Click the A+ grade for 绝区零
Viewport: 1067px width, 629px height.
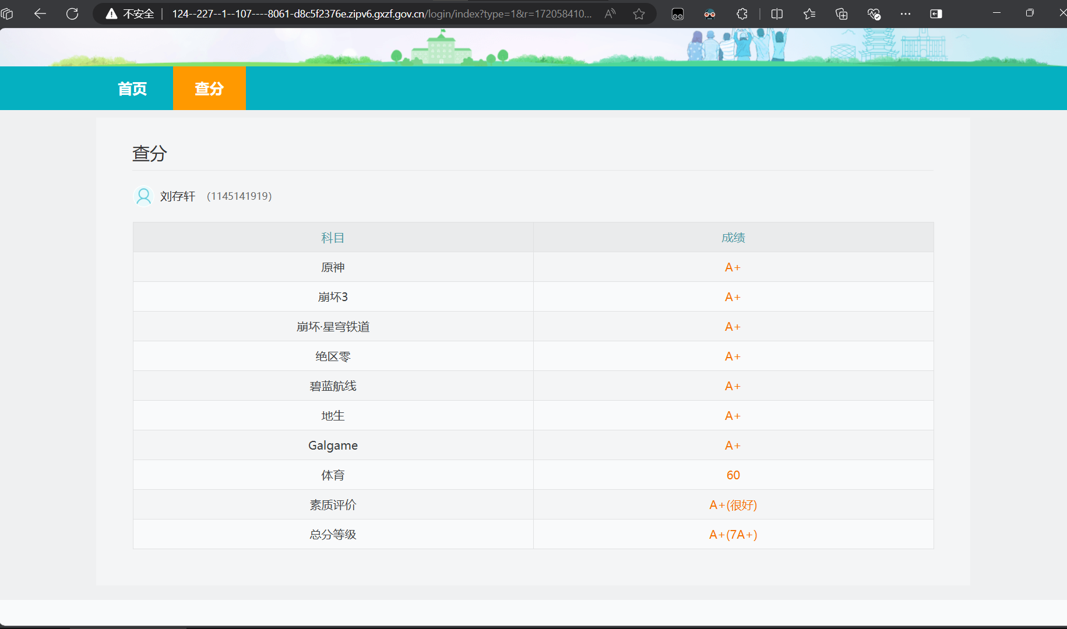[x=733, y=356]
